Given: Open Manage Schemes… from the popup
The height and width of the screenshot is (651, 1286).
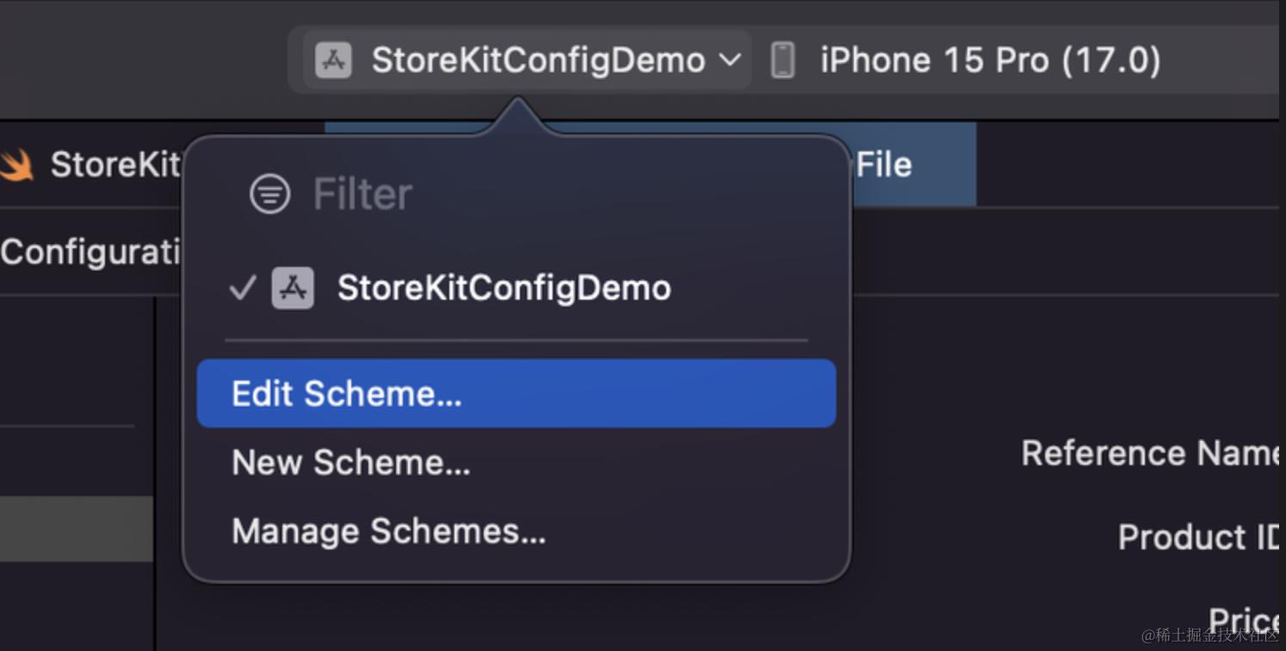Looking at the screenshot, I should (x=388, y=531).
